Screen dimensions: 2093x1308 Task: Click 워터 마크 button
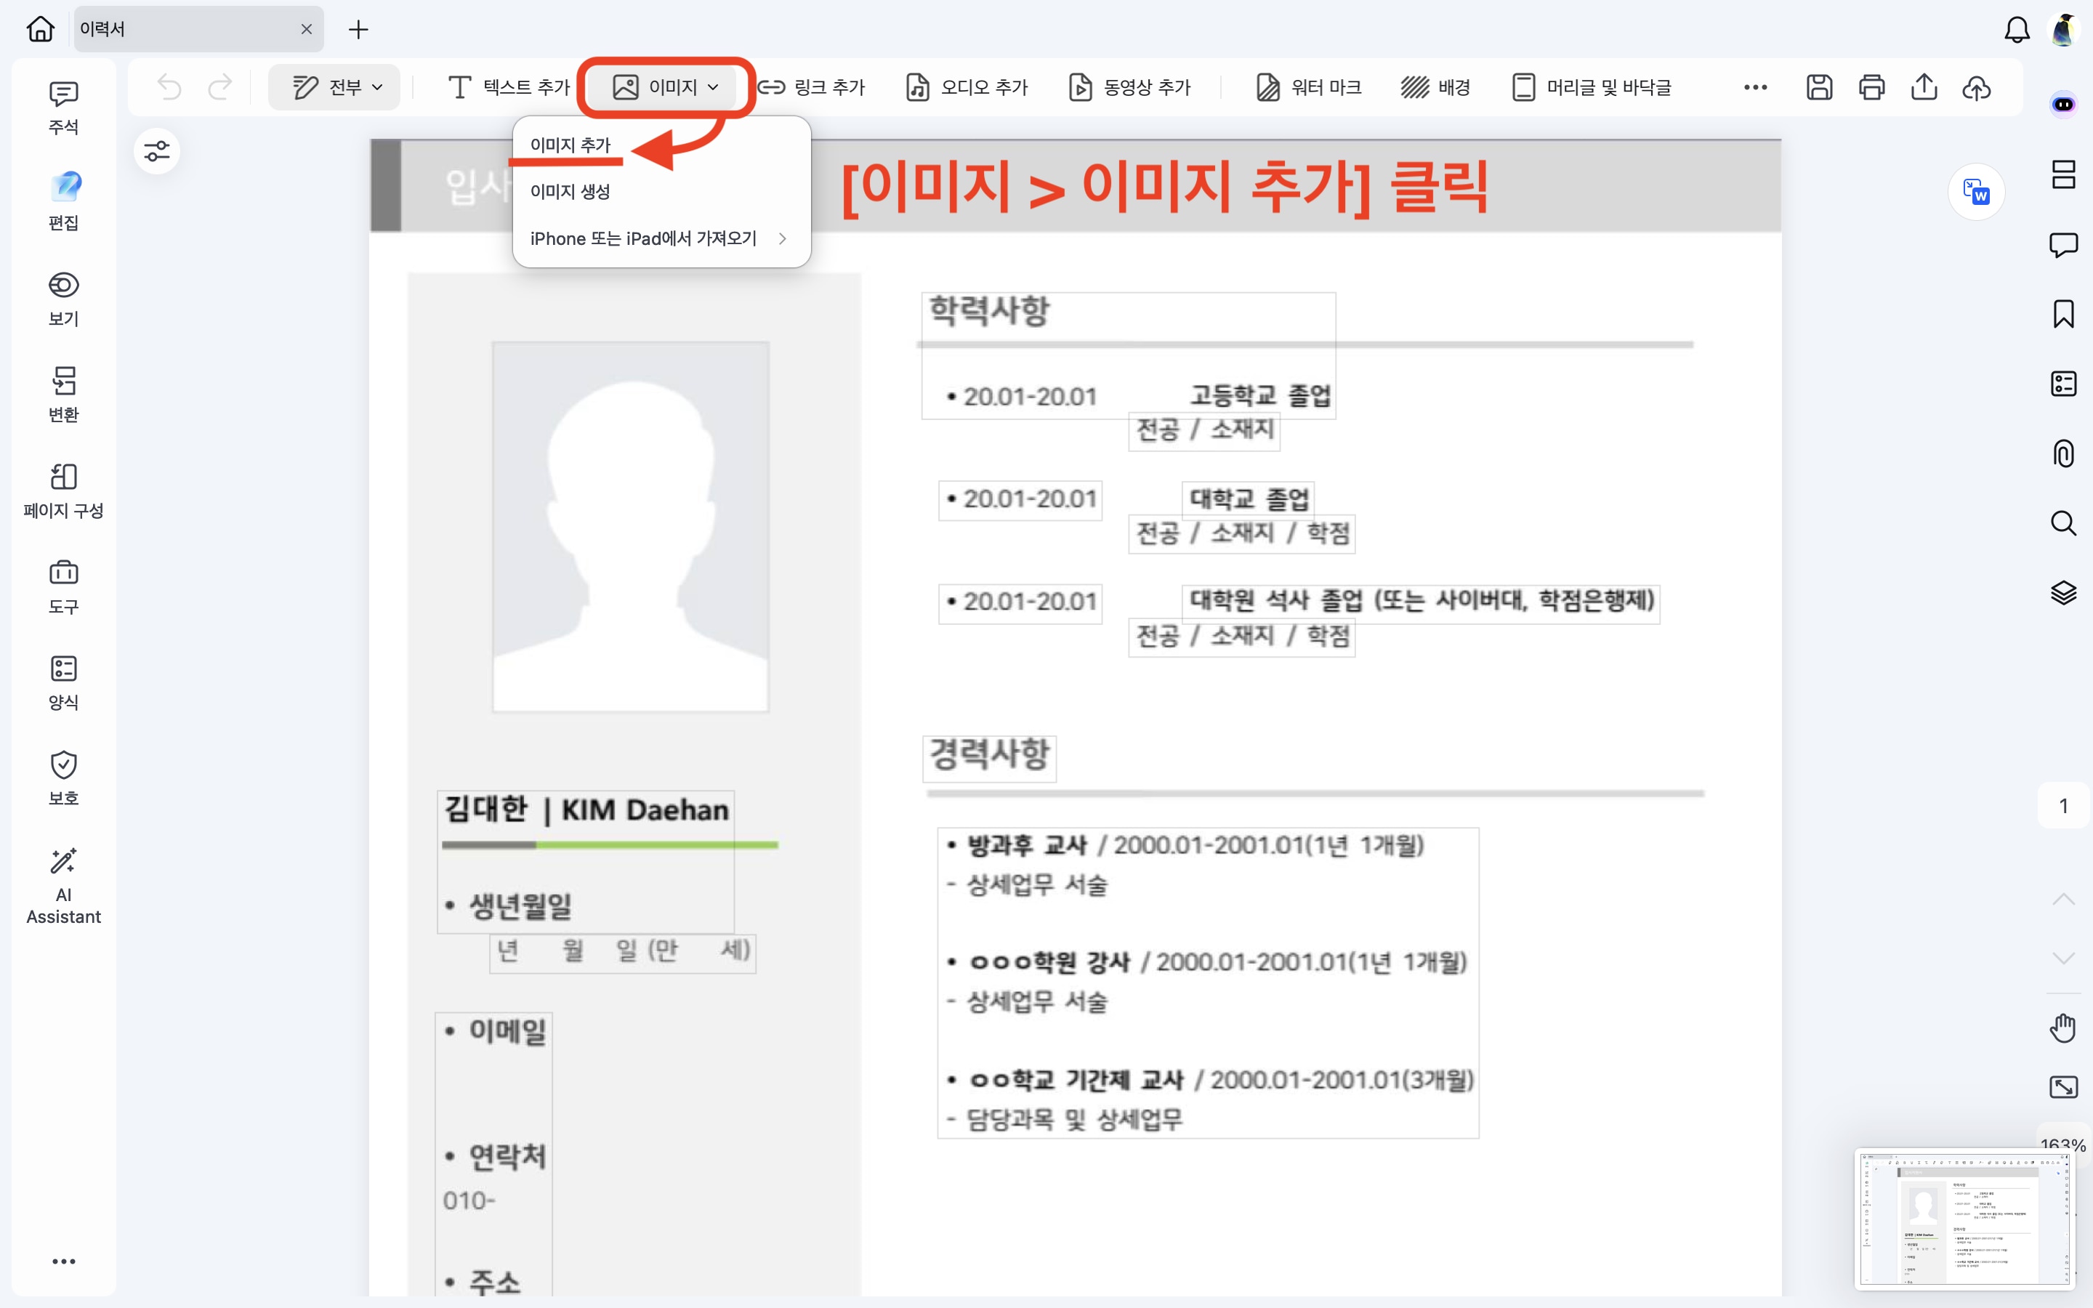point(1307,87)
